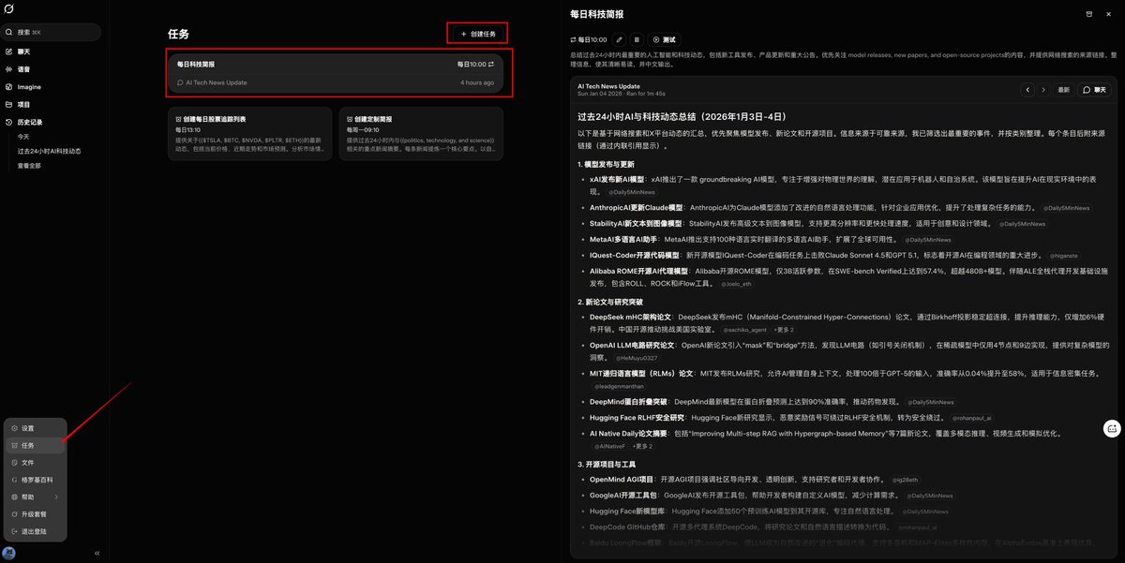Click the floating share icon on right edge
This screenshot has height=563, width=1125.
(x=1112, y=428)
